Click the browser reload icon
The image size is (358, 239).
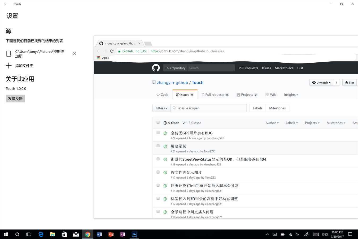[112, 51]
